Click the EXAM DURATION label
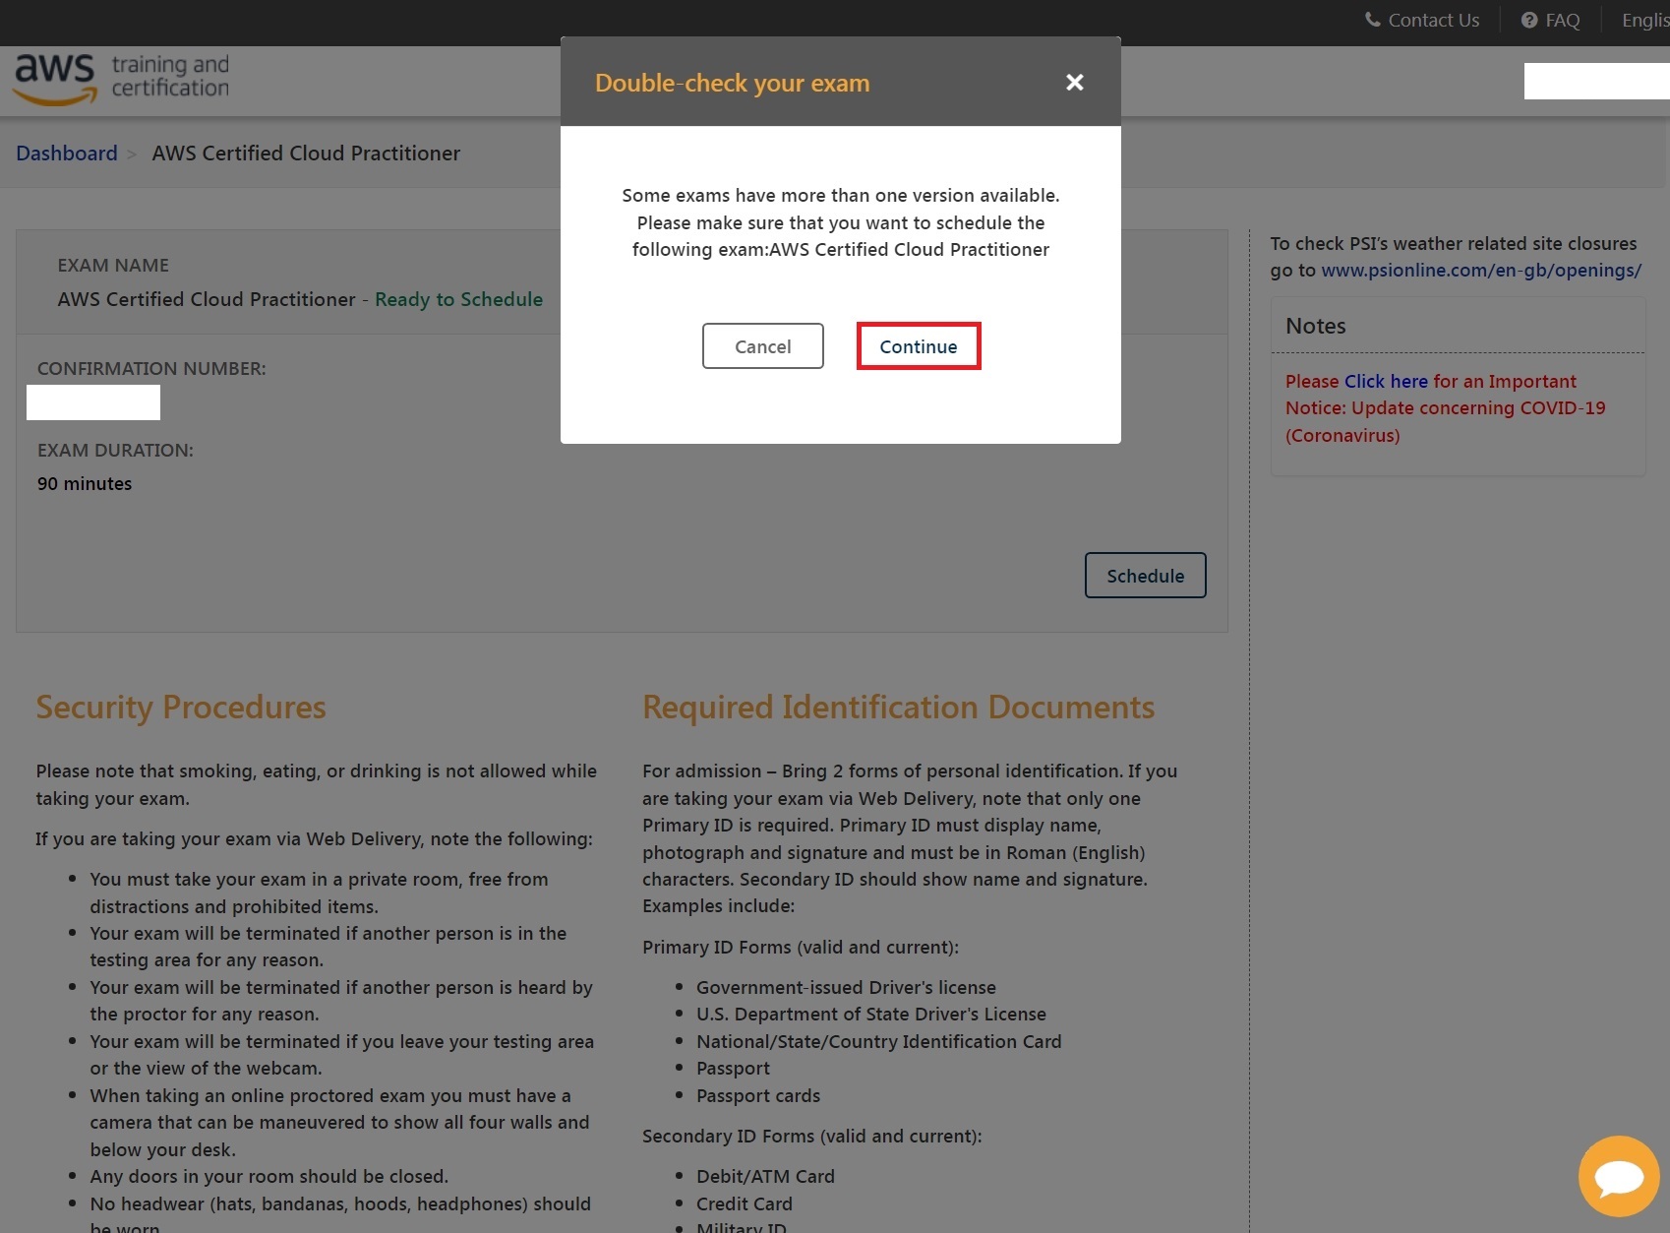 (x=115, y=450)
